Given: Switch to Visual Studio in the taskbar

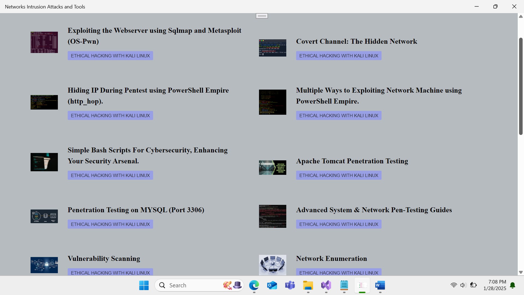Looking at the screenshot, I should 326,285.
